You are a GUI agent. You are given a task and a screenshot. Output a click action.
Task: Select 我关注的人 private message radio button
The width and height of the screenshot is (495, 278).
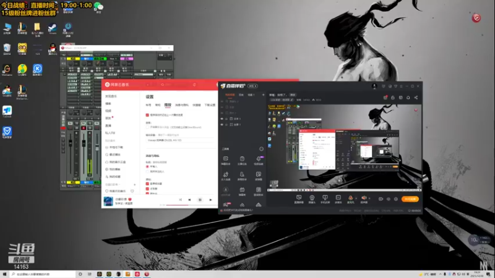(147, 172)
